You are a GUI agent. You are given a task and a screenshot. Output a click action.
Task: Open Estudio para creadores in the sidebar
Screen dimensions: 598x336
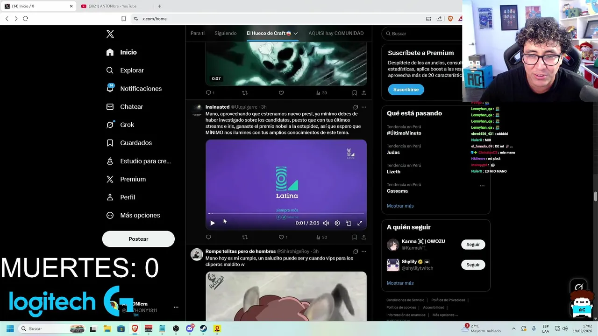pyautogui.click(x=139, y=161)
